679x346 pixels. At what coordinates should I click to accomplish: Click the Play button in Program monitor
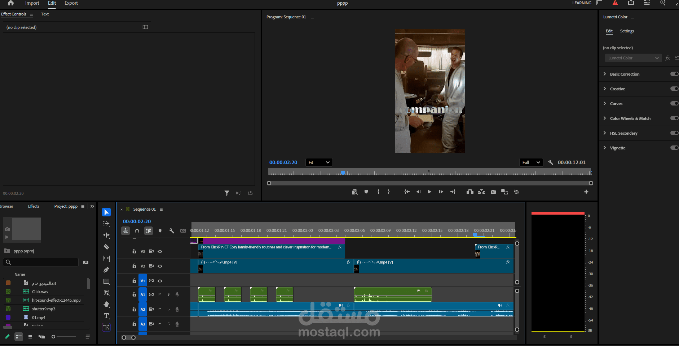pyautogui.click(x=429, y=192)
